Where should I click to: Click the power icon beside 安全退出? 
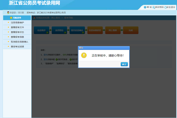(165, 7)
